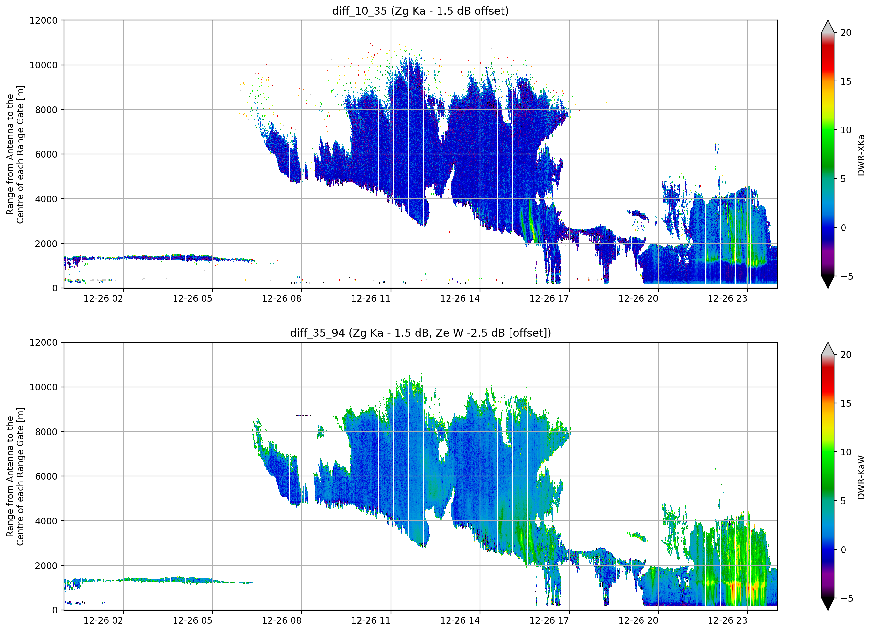Screen dimensions: 872x632
Task: Click the DWR-XKa colorbar gradient
Action: coord(828,155)
